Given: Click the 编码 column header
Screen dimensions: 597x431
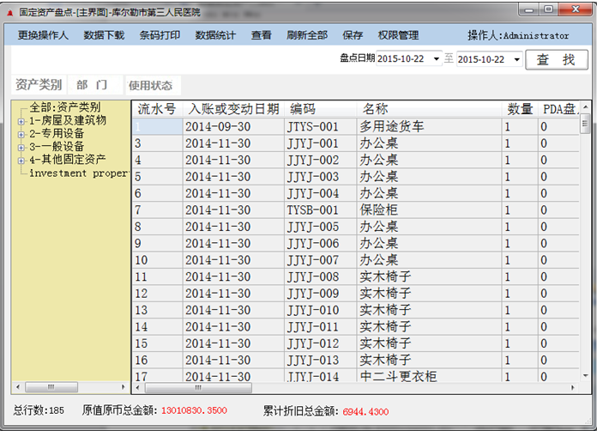Looking at the screenshot, I should tap(320, 109).
